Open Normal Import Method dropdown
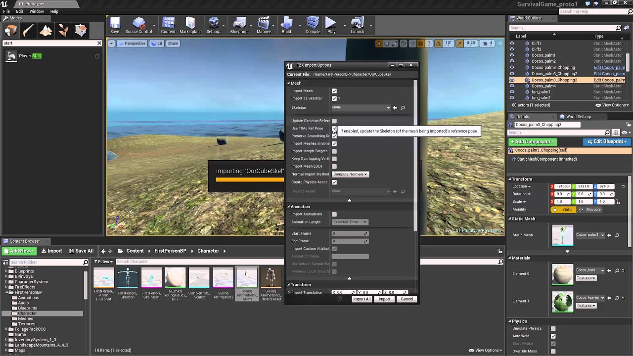This screenshot has width=633, height=356. point(350,174)
